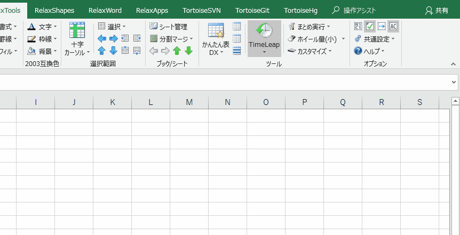
Task: Switch to the RelaxApps ribbon tab
Action: [152, 11]
